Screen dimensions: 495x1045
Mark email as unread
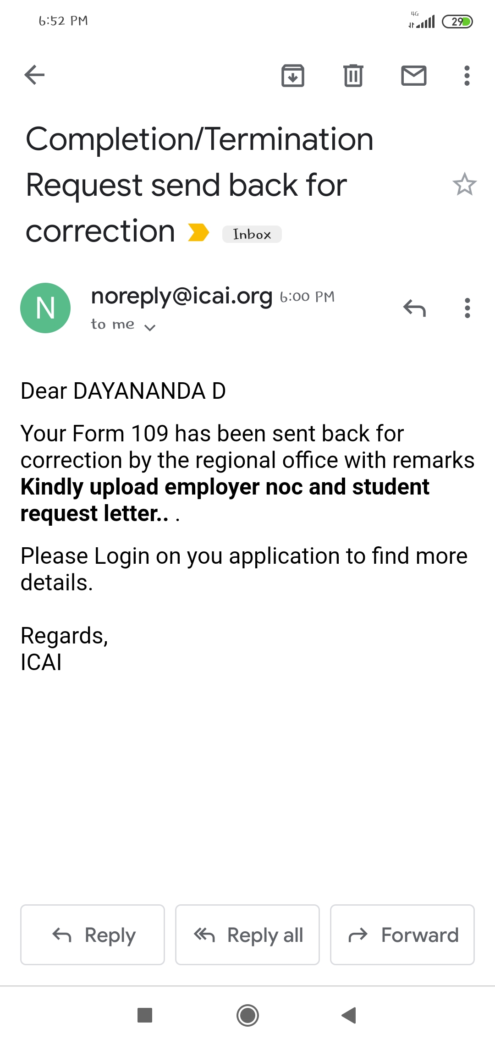(413, 76)
